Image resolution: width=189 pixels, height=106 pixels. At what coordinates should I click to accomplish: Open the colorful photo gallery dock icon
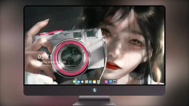pyautogui.click(x=99, y=82)
